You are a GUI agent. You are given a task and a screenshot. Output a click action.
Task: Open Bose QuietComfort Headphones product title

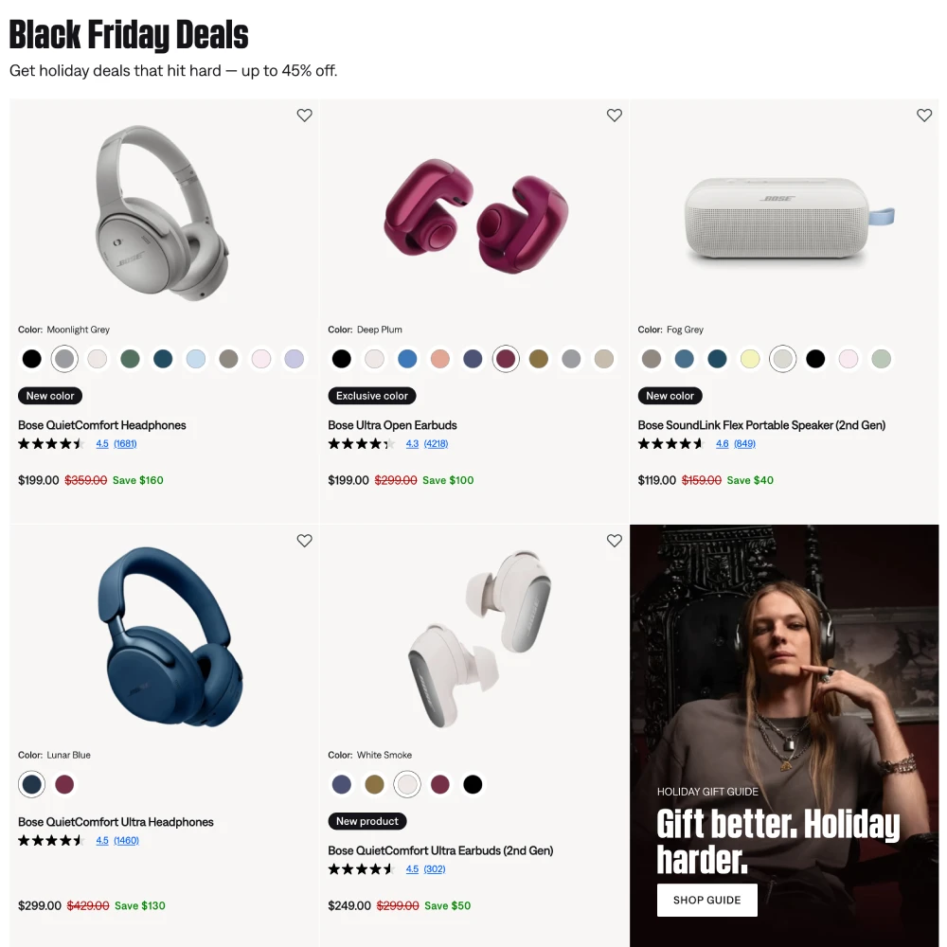click(102, 425)
